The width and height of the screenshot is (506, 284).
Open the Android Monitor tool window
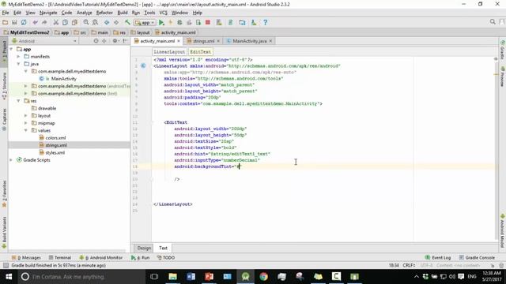(x=101, y=258)
